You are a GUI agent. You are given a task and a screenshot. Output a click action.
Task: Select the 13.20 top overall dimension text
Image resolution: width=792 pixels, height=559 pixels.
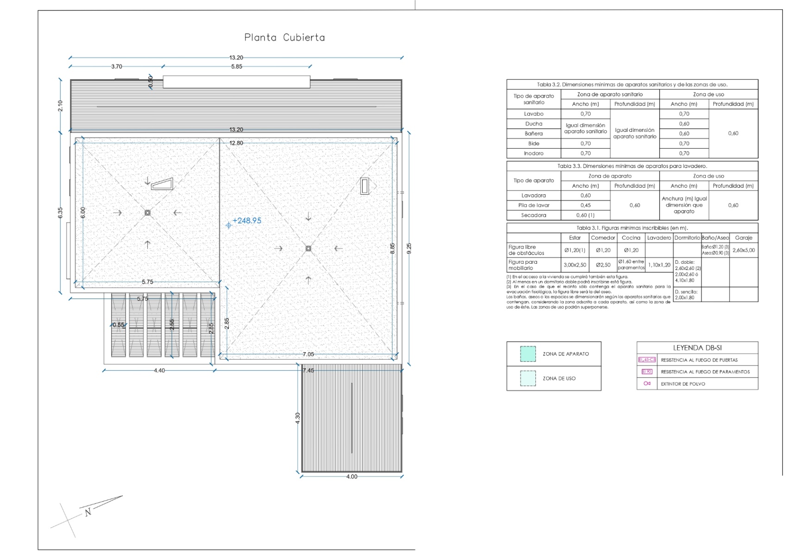(236, 57)
